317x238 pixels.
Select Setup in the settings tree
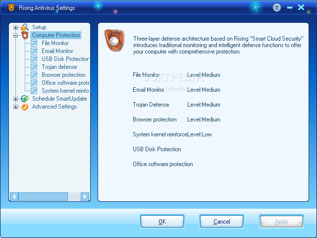pos(39,27)
